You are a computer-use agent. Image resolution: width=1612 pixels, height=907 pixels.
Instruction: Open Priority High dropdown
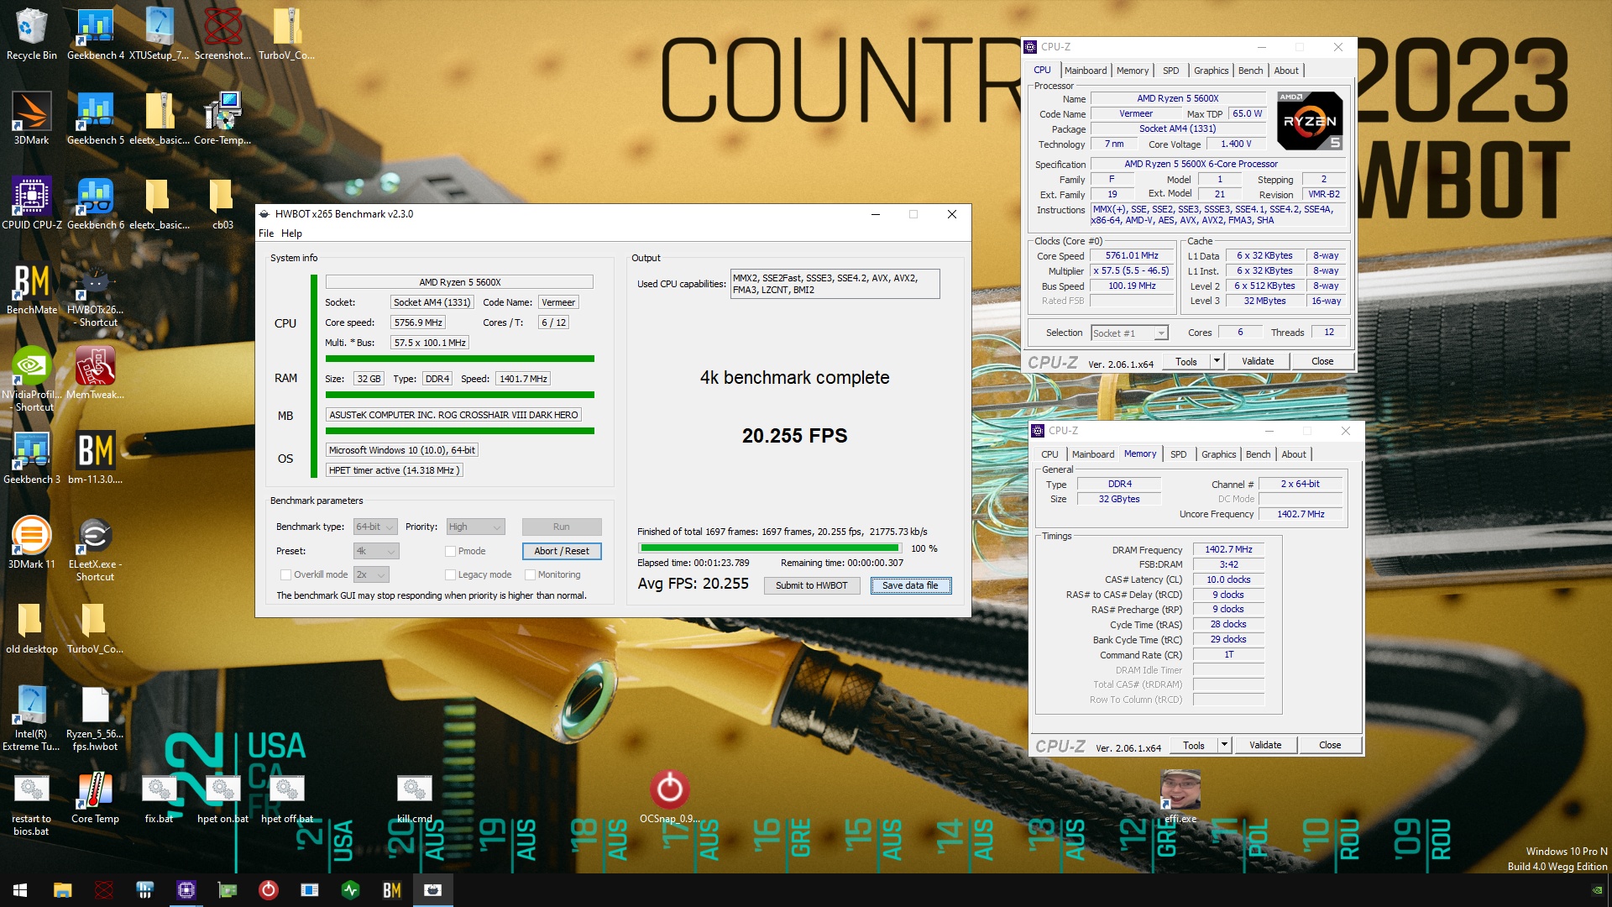point(475,527)
